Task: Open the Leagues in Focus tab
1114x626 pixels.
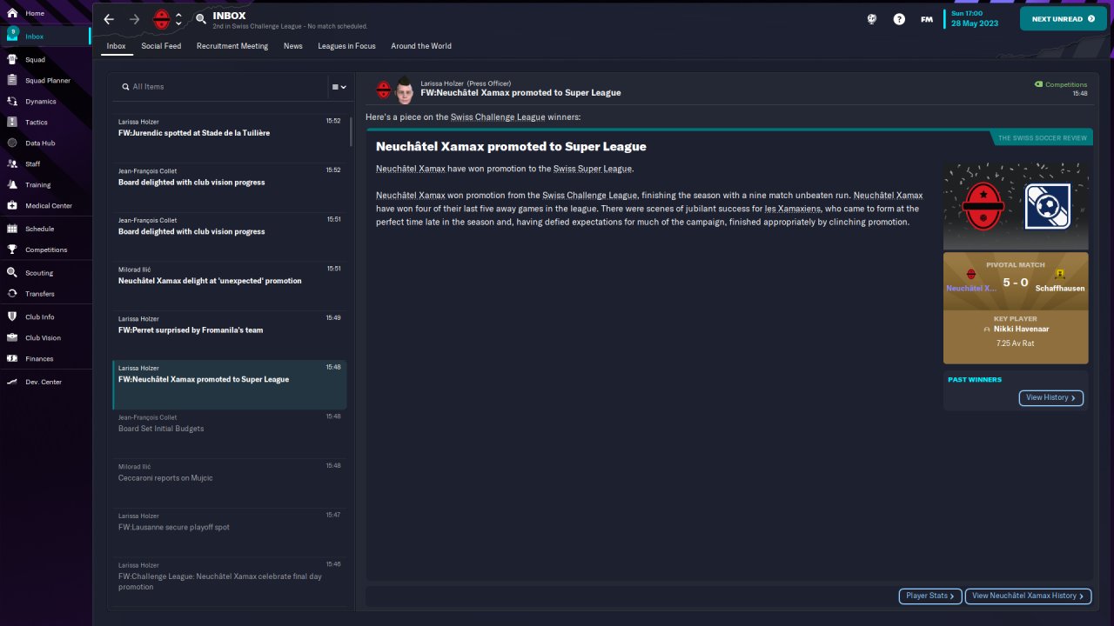Action: (346, 46)
